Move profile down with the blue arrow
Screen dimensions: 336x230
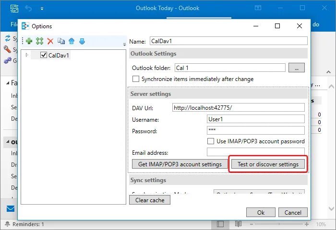coord(82,41)
